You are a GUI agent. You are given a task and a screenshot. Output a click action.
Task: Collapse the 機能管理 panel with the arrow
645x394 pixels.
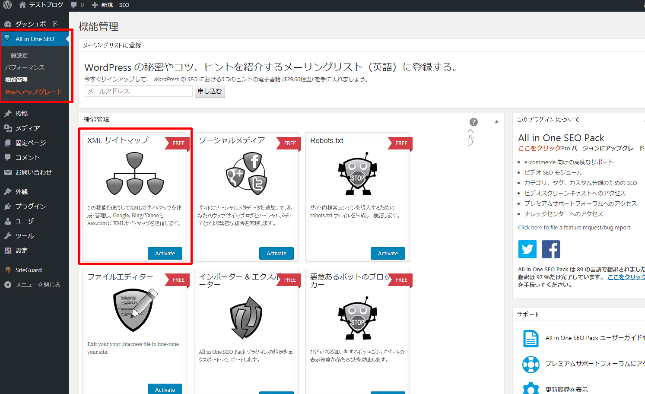(496, 121)
